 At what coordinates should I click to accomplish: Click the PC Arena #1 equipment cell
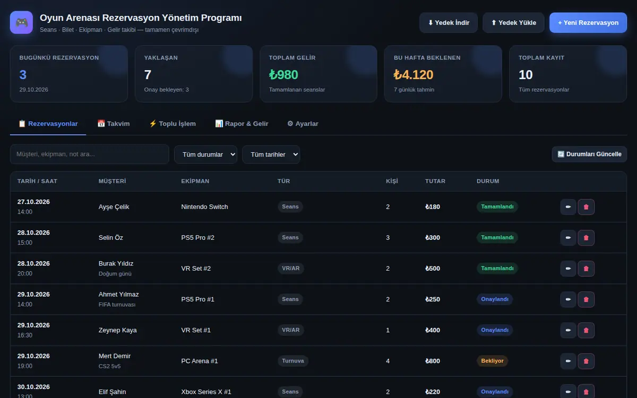pyautogui.click(x=200, y=361)
